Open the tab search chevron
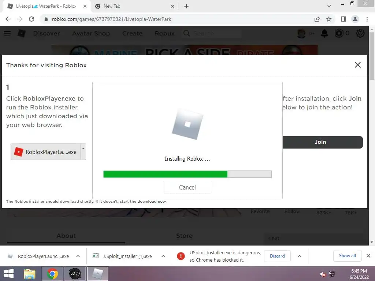Image resolution: width=375 pixels, height=281 pixels. 329,6
